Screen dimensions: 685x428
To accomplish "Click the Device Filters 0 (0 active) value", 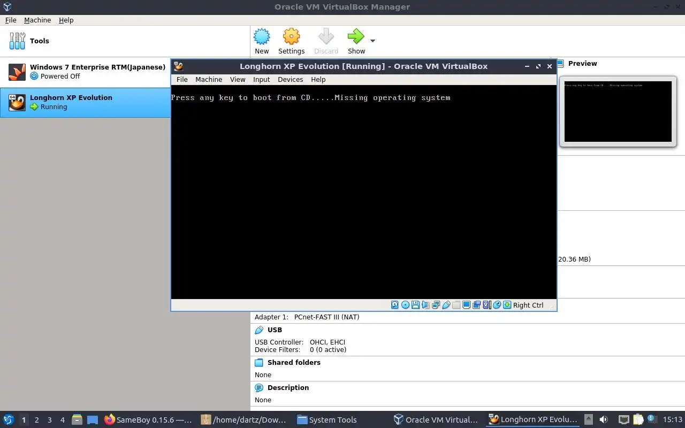I will point(328,349).
